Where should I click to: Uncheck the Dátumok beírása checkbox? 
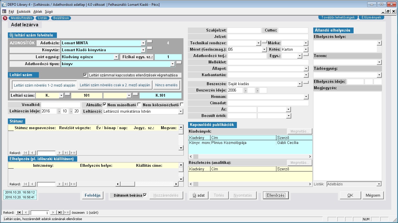tap(145, 195)
